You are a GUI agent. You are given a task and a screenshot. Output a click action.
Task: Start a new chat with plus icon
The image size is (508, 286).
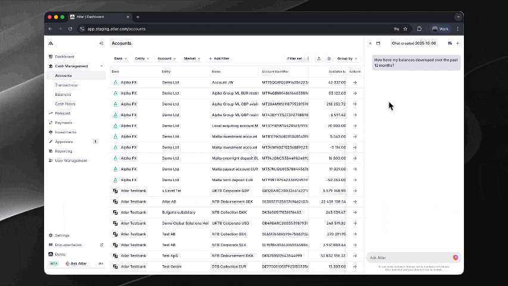458,43
